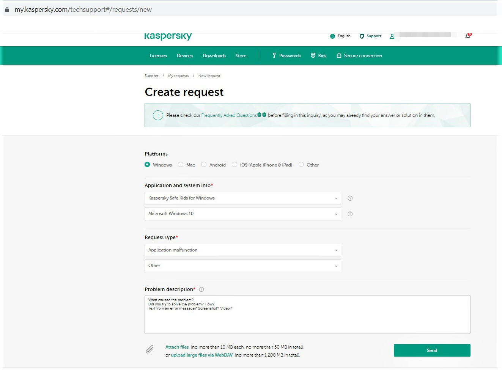The height and width of the screenshot is (371, 502).
Task: Click the notification bell icon
Action: tap(468, 36)
